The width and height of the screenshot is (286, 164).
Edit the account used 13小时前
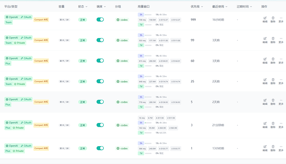pos(265,148)
